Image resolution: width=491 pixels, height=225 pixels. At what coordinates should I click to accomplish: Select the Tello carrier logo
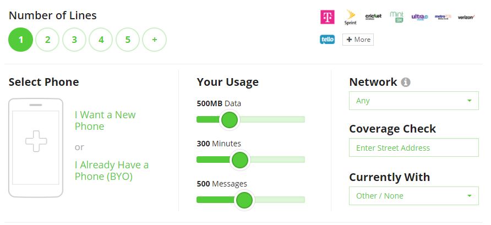[327, 40]
